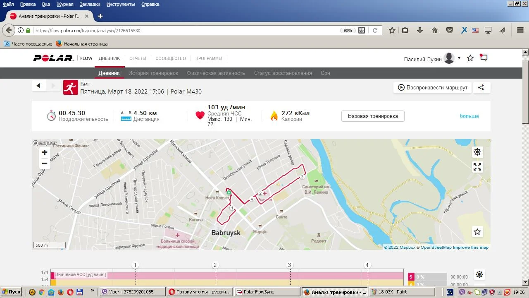This screenshot has width=529, height=298.
Task: Click the lap 1 marker on the chart
Action: (x=135, y=265)
